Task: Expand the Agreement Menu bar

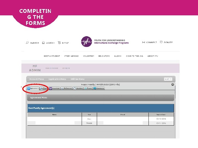Action: pyautogui.click(x=101, y=98)
